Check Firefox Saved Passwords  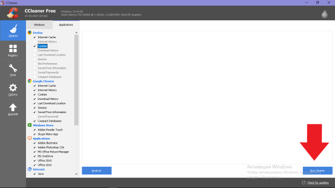[x=34, y=73]
